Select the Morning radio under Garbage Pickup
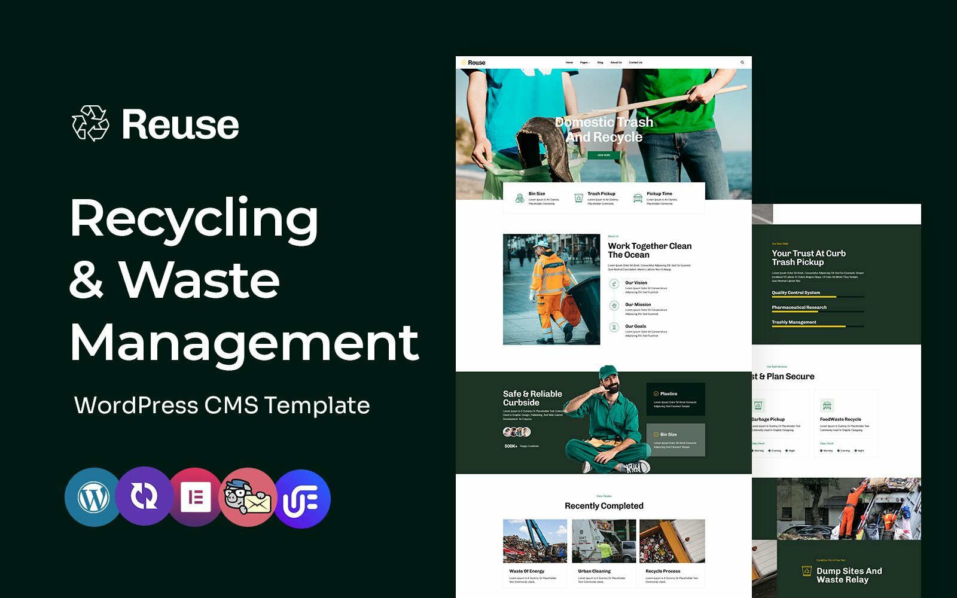The width and height of the screenshot is (957, 598). pyautogui.click(x=752, y=451)
